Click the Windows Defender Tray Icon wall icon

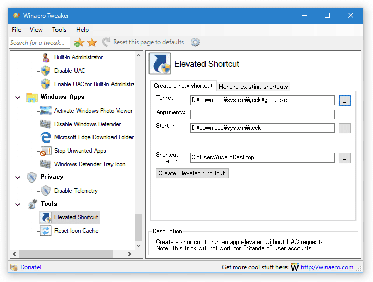pos(45,164)
